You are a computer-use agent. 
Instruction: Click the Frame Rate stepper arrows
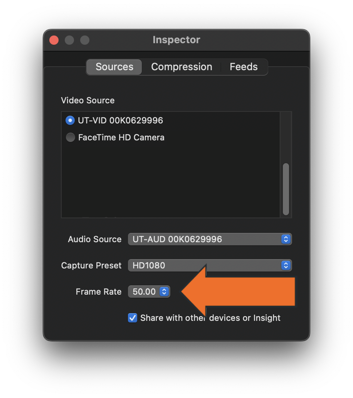pyautogui.click(x=163, y=292)
